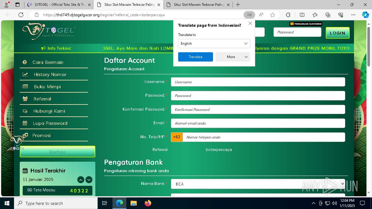Open volume control tray icon
The width and height of the screenshot is (372, 209).
coord(335,203)
